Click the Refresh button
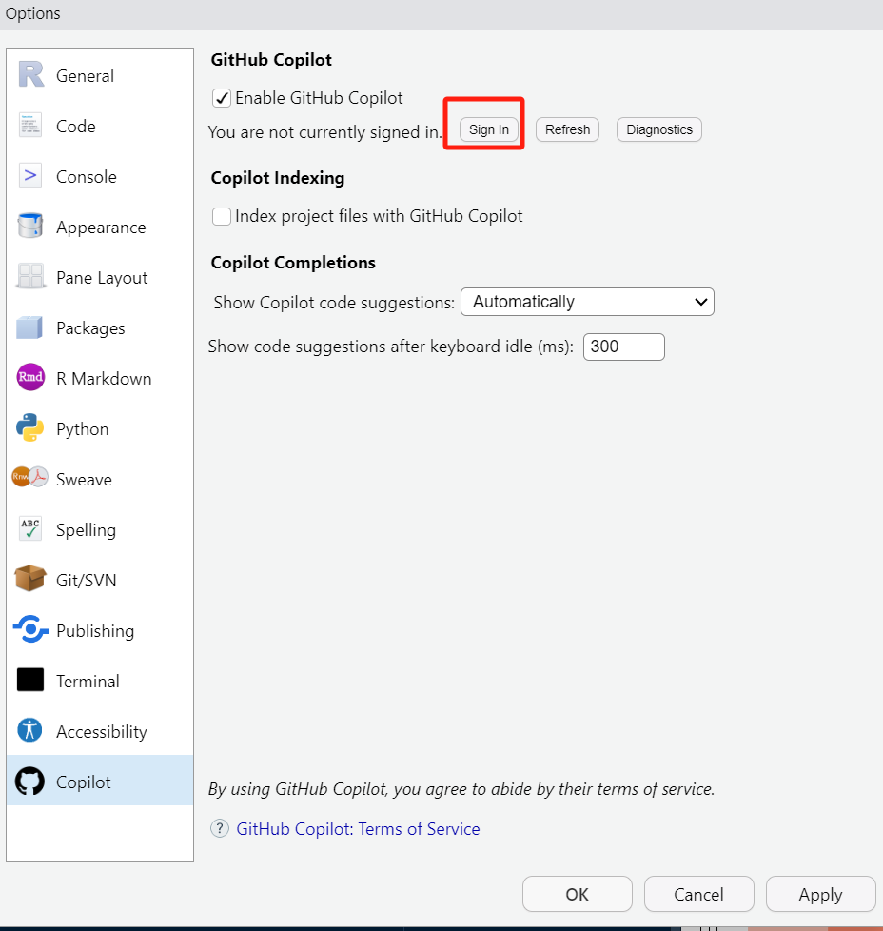 pos(567,129)
